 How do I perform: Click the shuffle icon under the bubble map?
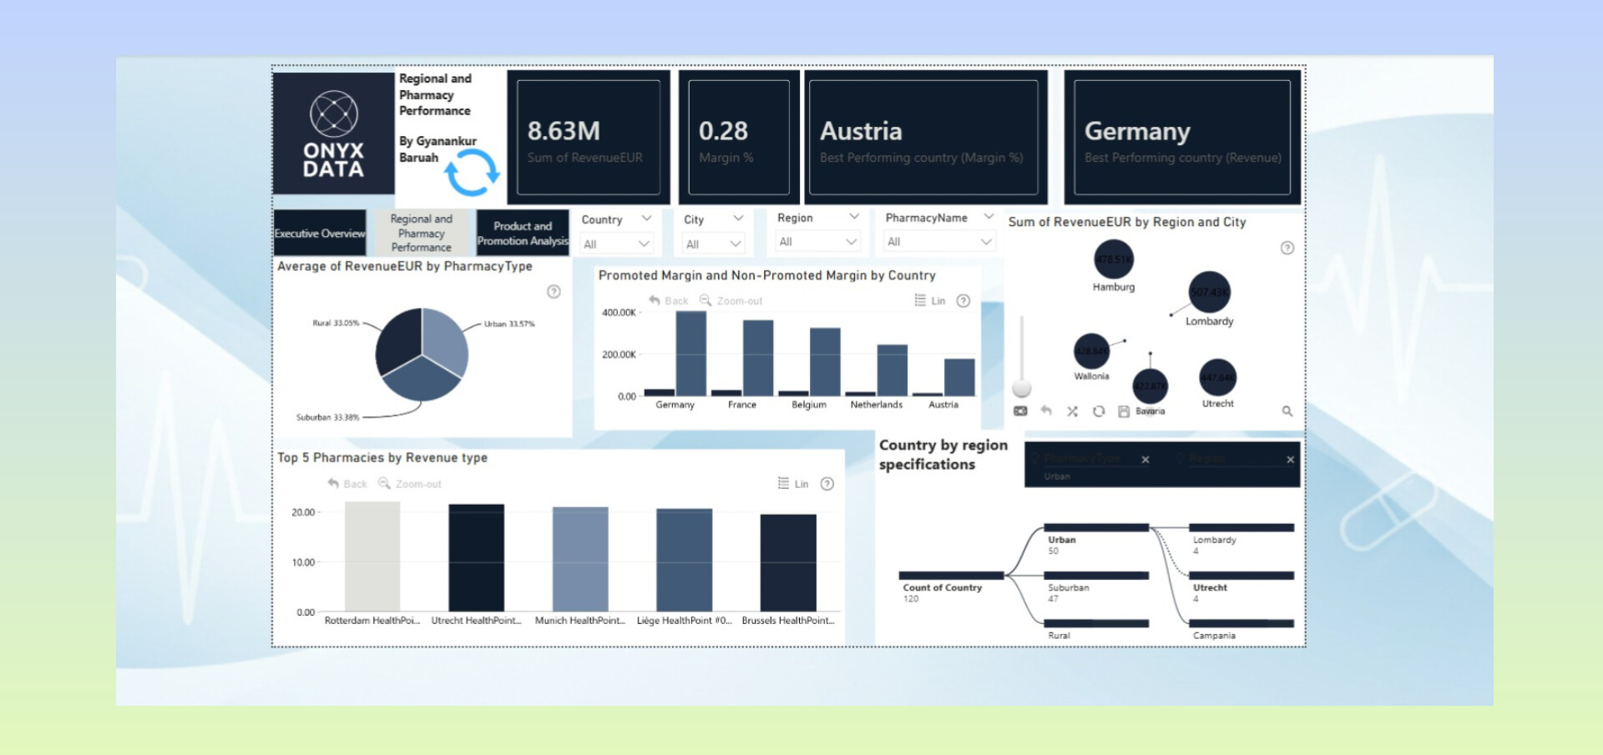(x=1073, y=411)
